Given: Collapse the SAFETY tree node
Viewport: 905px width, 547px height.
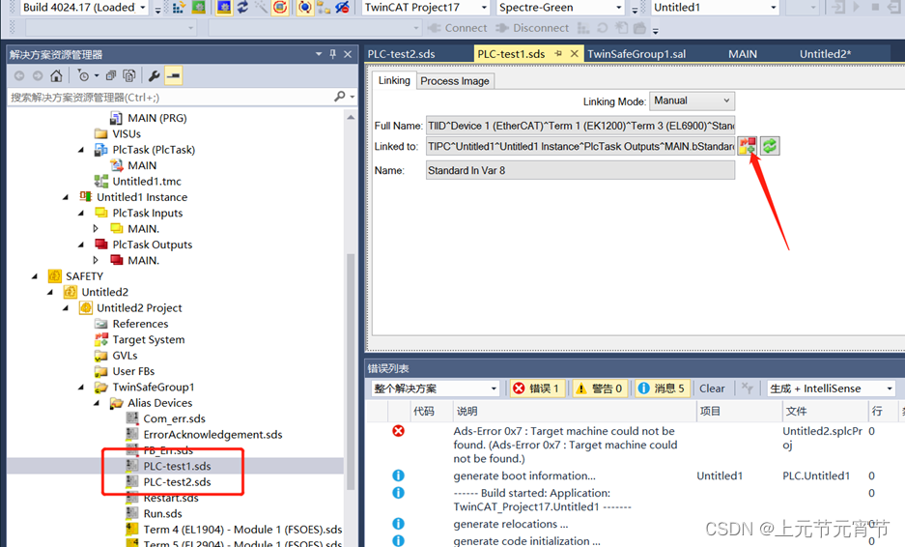Looking at the screenshot, I should 35,276.
